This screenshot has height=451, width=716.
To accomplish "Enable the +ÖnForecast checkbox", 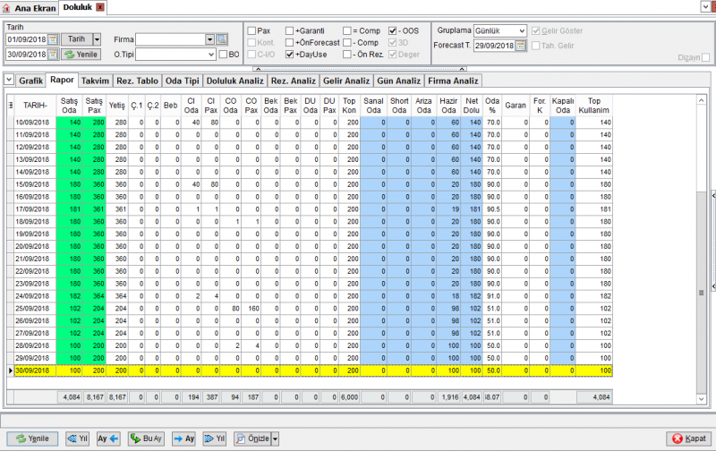I will click(289, 42).
